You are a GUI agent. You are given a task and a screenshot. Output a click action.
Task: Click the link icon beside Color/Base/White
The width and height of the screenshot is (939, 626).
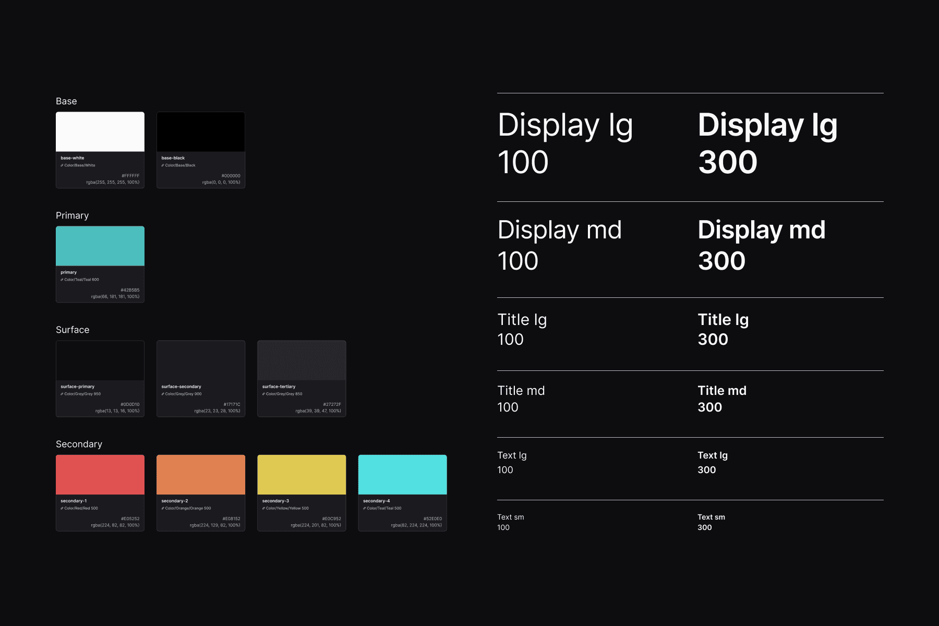tap(62, 165)
